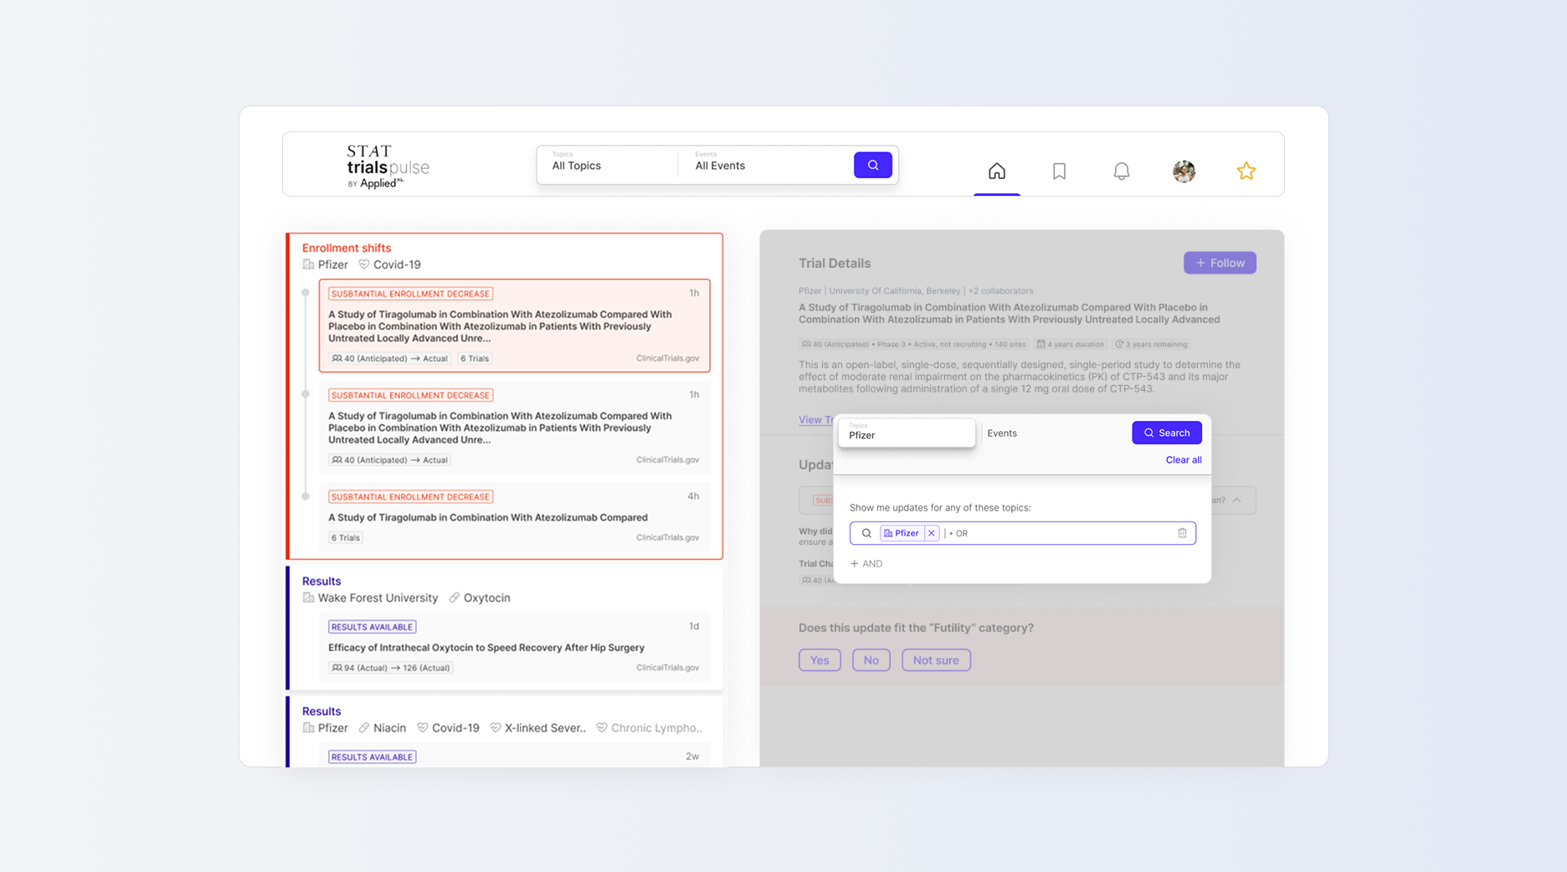Open the All Topics dropdown

click(x=606, y=165)
